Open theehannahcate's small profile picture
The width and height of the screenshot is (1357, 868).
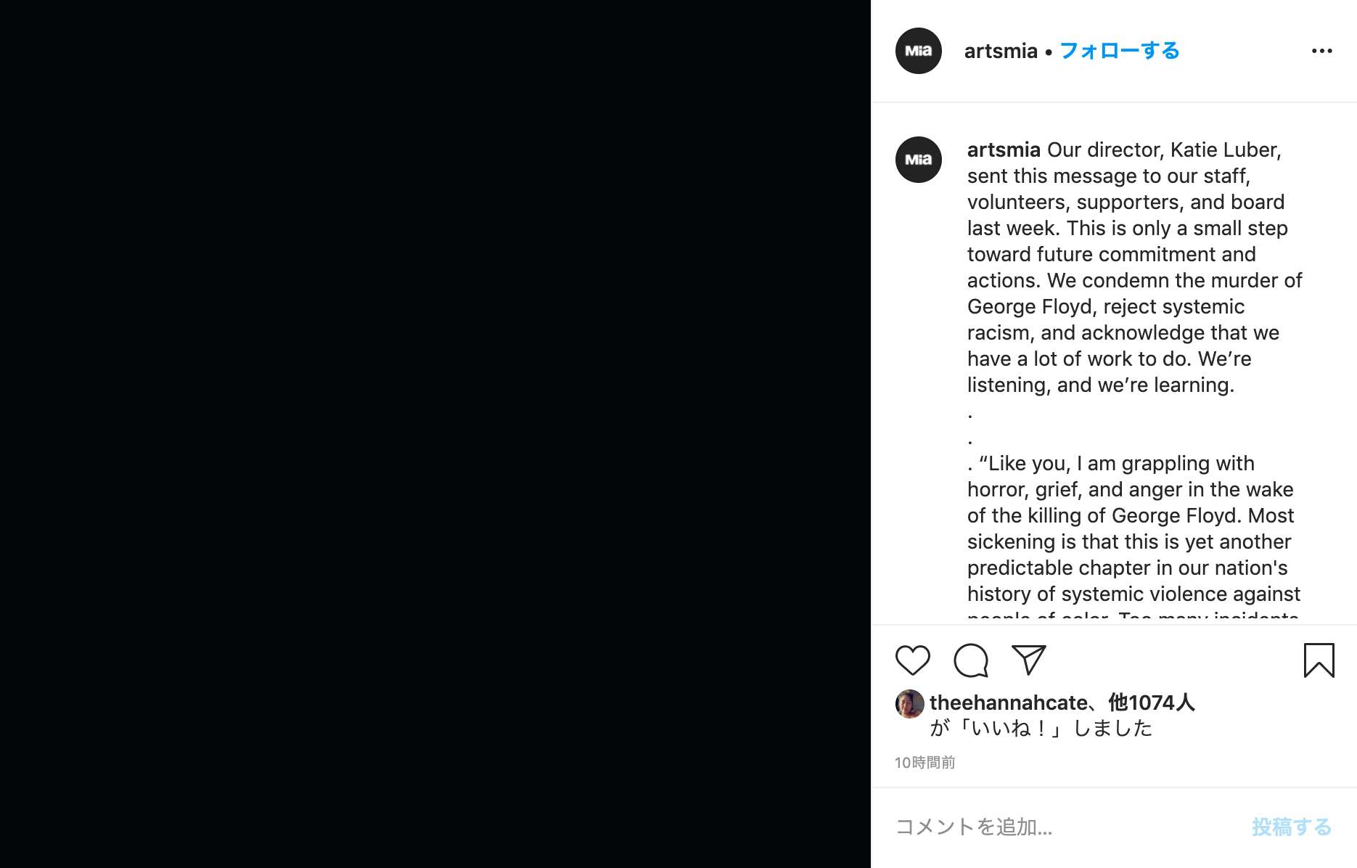click(x=909, y=703)
